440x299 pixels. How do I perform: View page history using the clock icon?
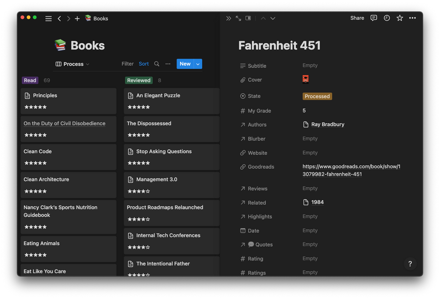point(386,18)
